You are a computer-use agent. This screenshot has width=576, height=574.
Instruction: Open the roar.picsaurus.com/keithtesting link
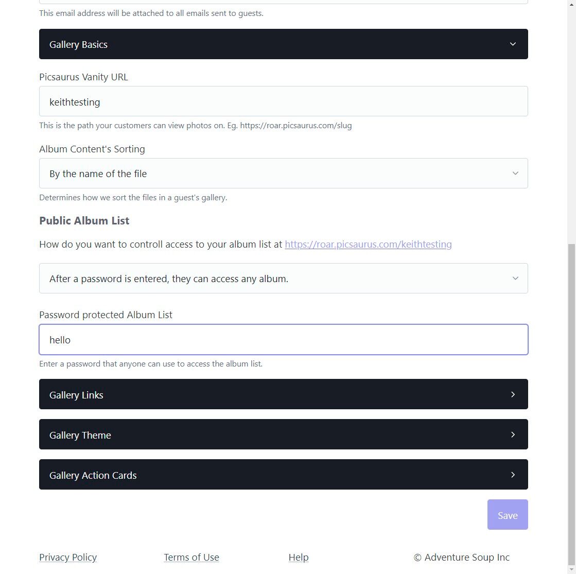(x=368, y=245)
